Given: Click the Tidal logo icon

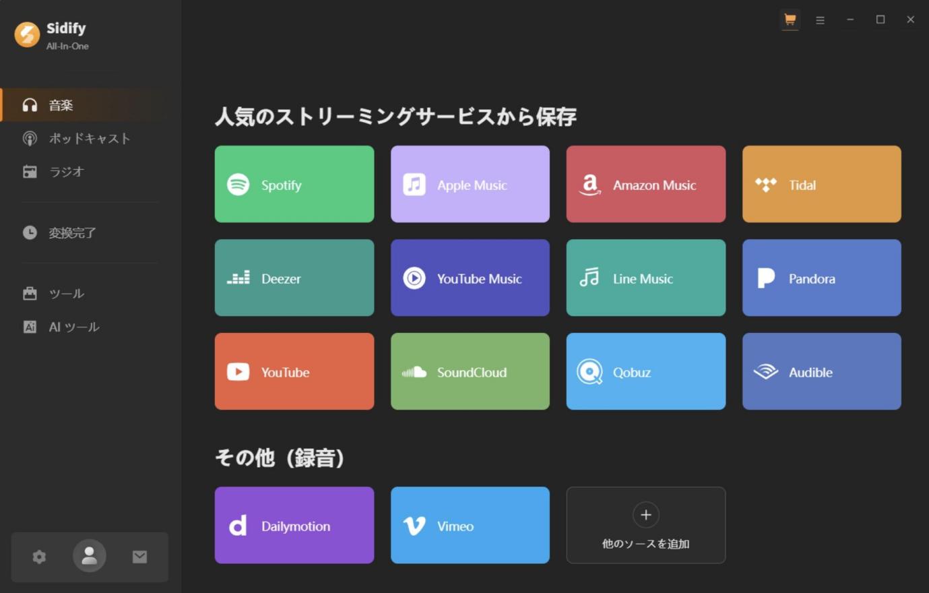Looking at the screenshot, I should tap(766, 185).
